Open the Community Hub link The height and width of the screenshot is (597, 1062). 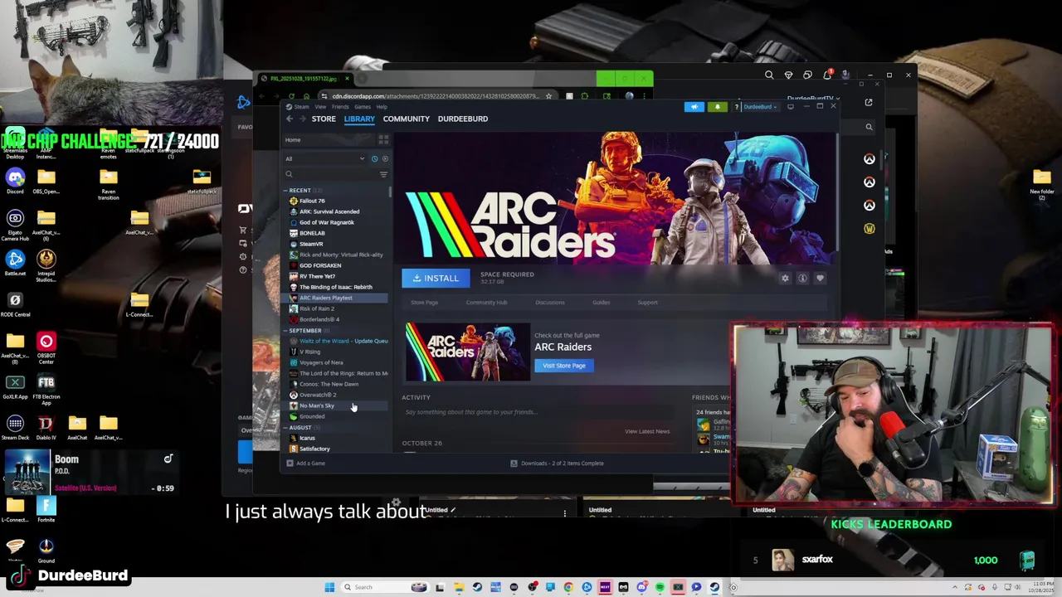(486, 303)
